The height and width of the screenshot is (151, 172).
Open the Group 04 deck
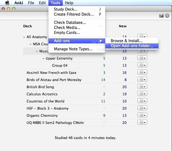point(60,65)
